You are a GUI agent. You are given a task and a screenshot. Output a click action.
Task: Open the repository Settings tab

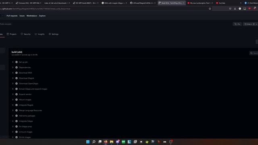point(54,34)
